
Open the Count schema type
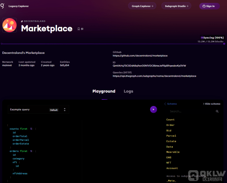170,120
